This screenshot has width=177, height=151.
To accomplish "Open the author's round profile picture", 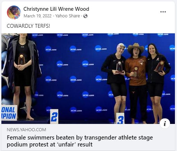I will 14,12.
